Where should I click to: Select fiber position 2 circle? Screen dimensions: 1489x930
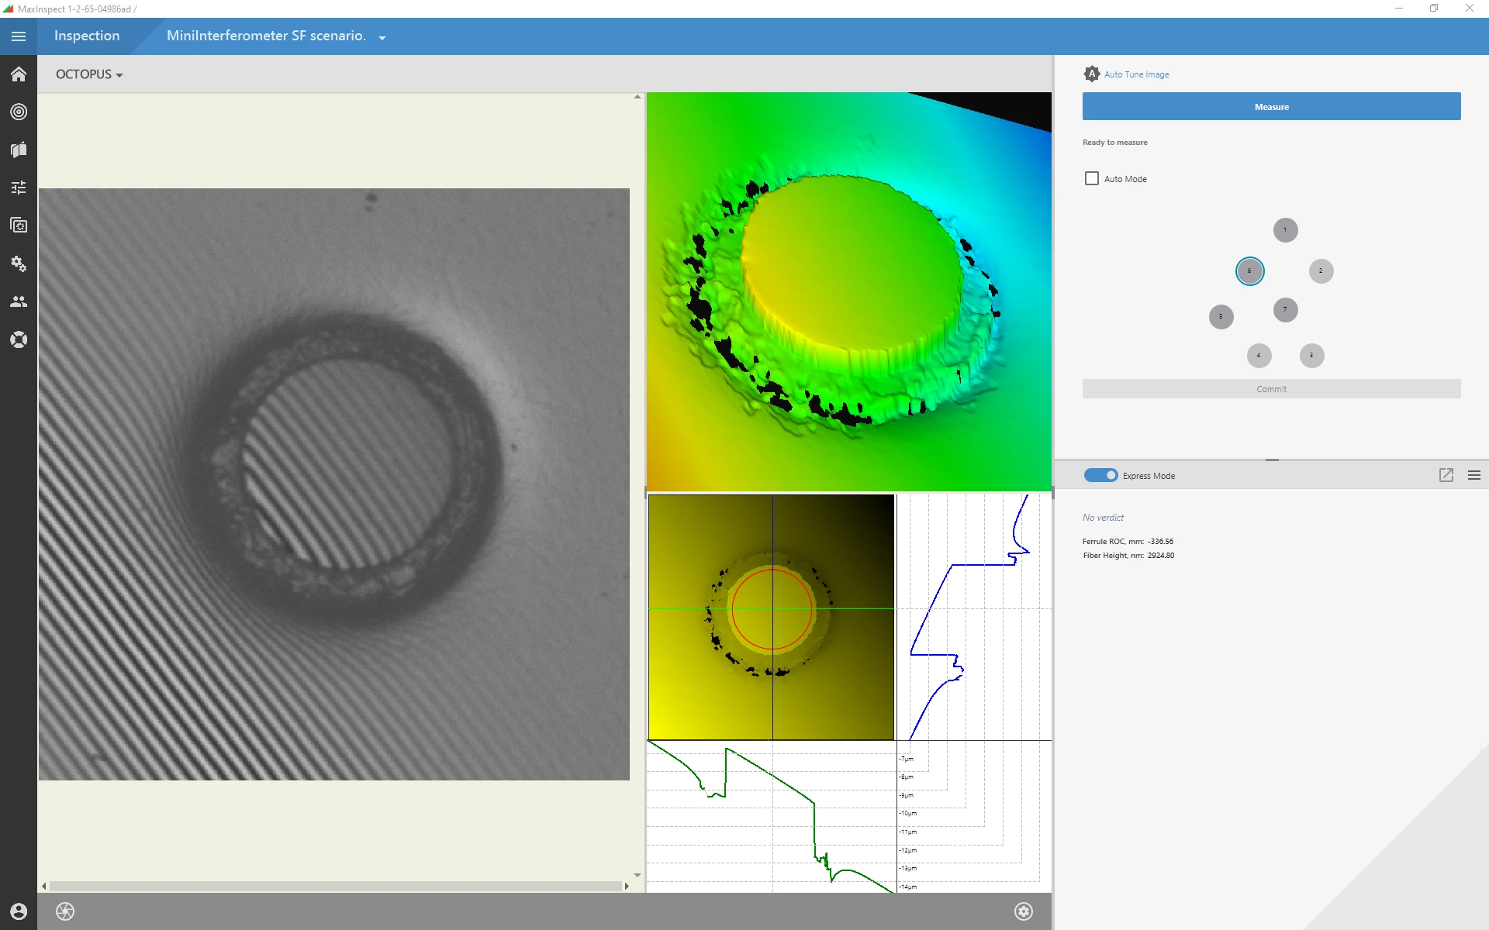tap(1321, 271)
